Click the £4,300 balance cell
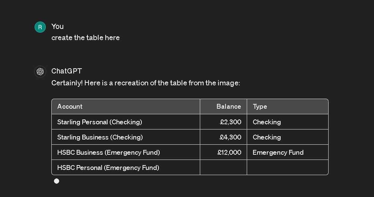The height and width of the screenshot is (197, 374). [x=223, y=137]
